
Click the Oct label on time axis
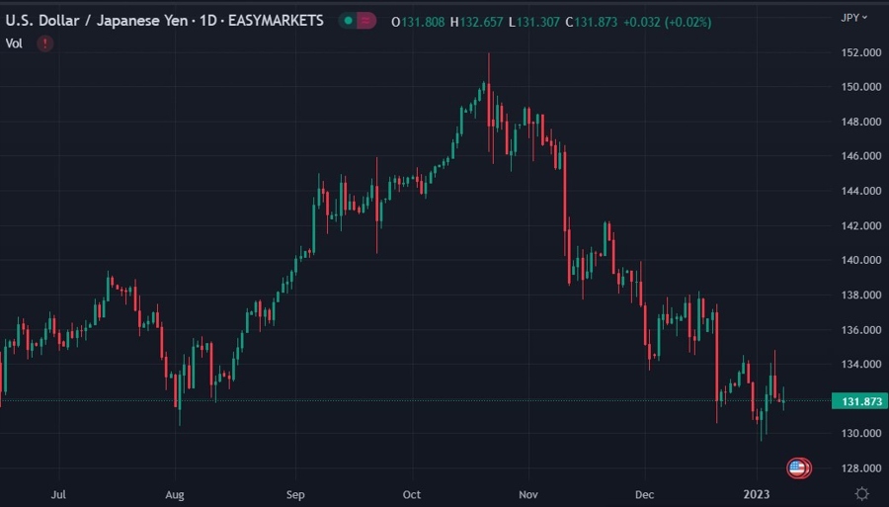[412, 494]
